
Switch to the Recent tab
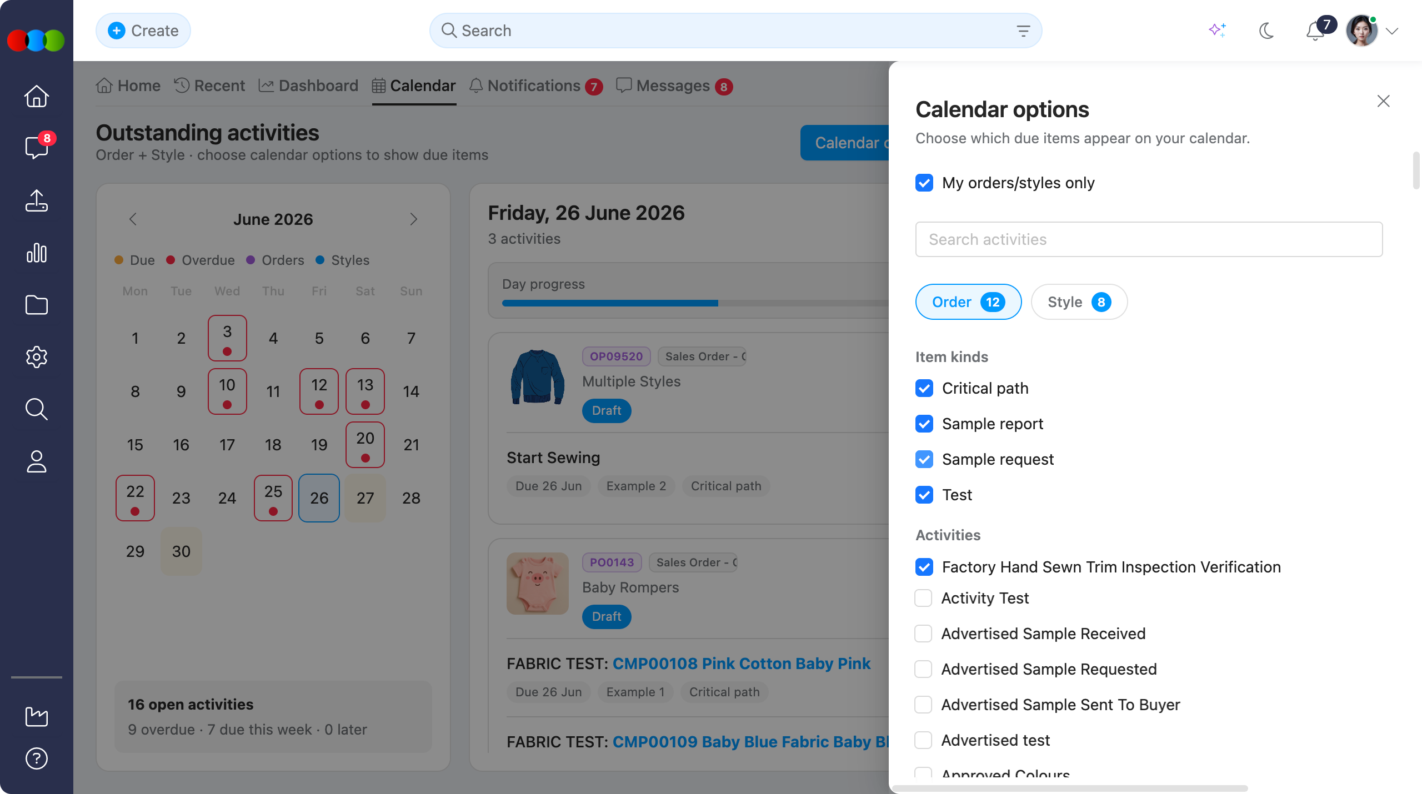[x=209, y=86]
